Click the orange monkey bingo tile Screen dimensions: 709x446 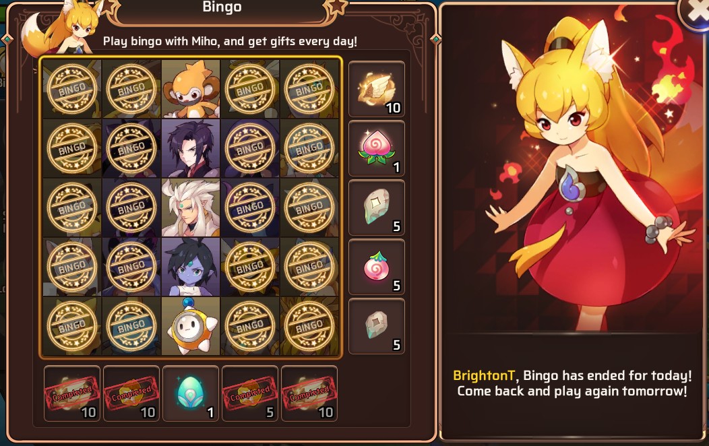click(191, 89)
